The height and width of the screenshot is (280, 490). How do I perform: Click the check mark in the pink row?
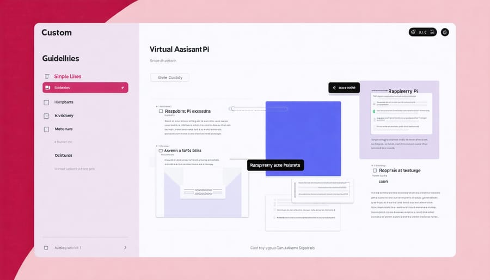pos(122,88)
